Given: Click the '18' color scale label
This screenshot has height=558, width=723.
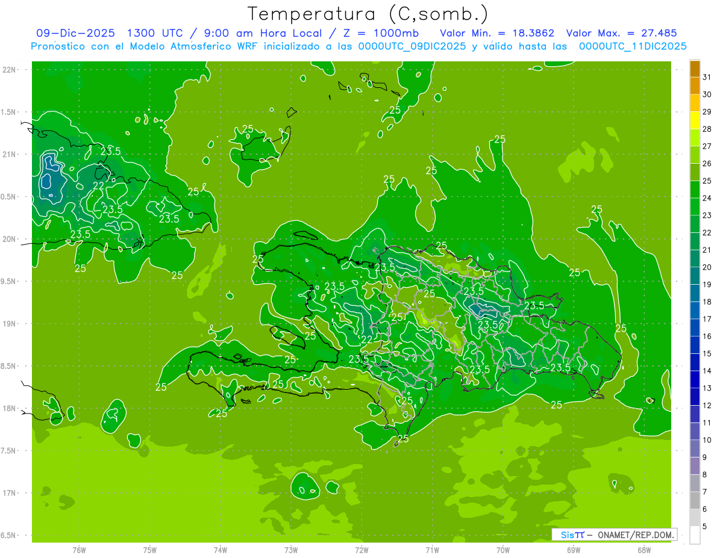Looking at the screenshot, I should click(x=707, y=302).
